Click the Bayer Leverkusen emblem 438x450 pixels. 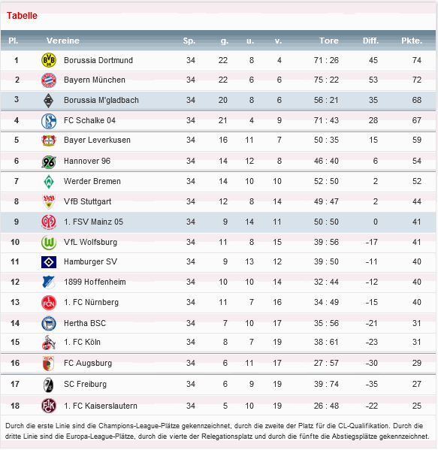click(49, 140)
